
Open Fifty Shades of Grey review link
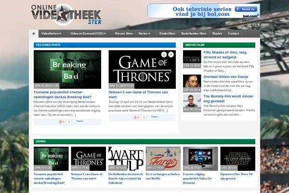(225, 55)
